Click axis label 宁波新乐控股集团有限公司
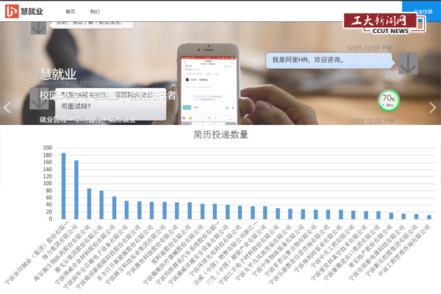 (391, 250)
